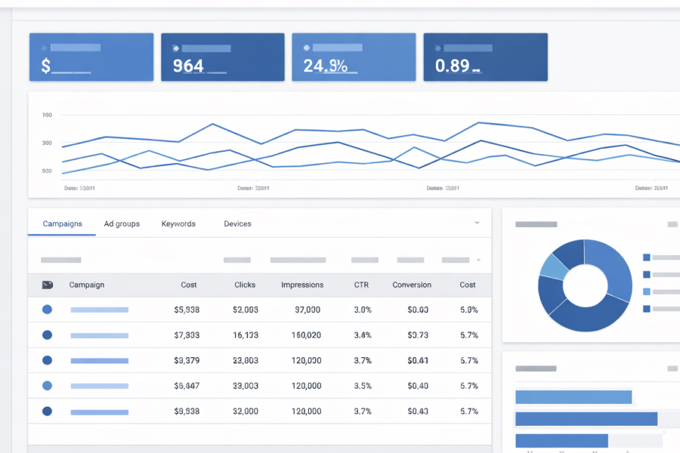Sort the table by the Impressions column header
The height and width of the screenshot is (453, 680).
(x=302, y=285)
